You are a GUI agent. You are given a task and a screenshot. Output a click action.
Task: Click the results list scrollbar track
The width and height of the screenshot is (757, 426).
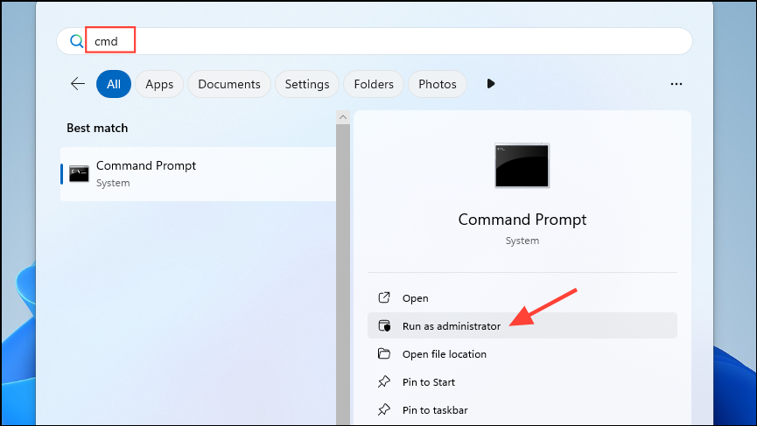(x=343, y=275)
